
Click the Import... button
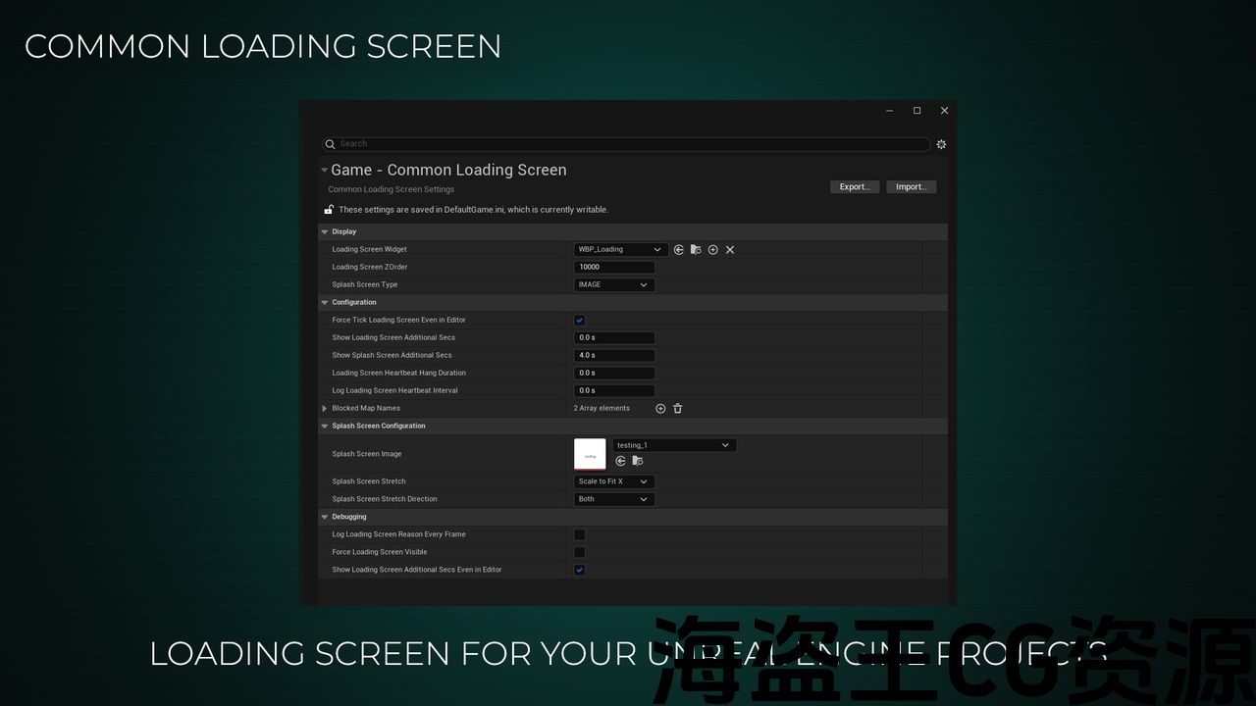911,187
